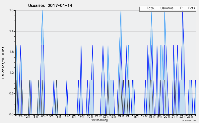Click the 5 h x-axis label
This screenshot has width=199, height=123.
(51, 116)
